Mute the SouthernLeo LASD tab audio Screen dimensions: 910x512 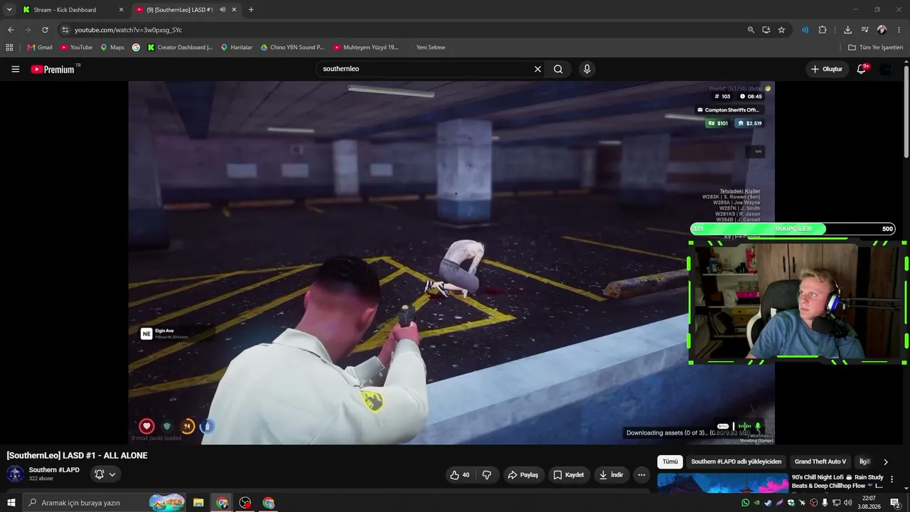(x=223, y=10)
